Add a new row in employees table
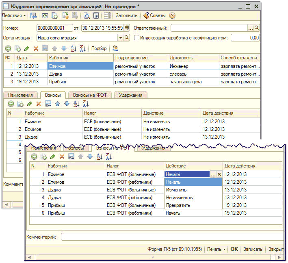This screenshot has height=263, width=288. (x=8, y=48)
